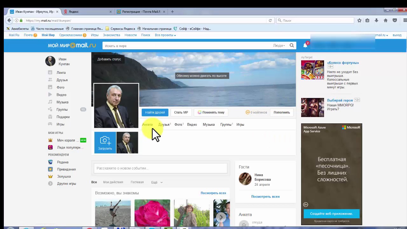The image size is (407, 229).
Task: Click the Создайте веб-приложение ad button
Action: coord(331,214)
